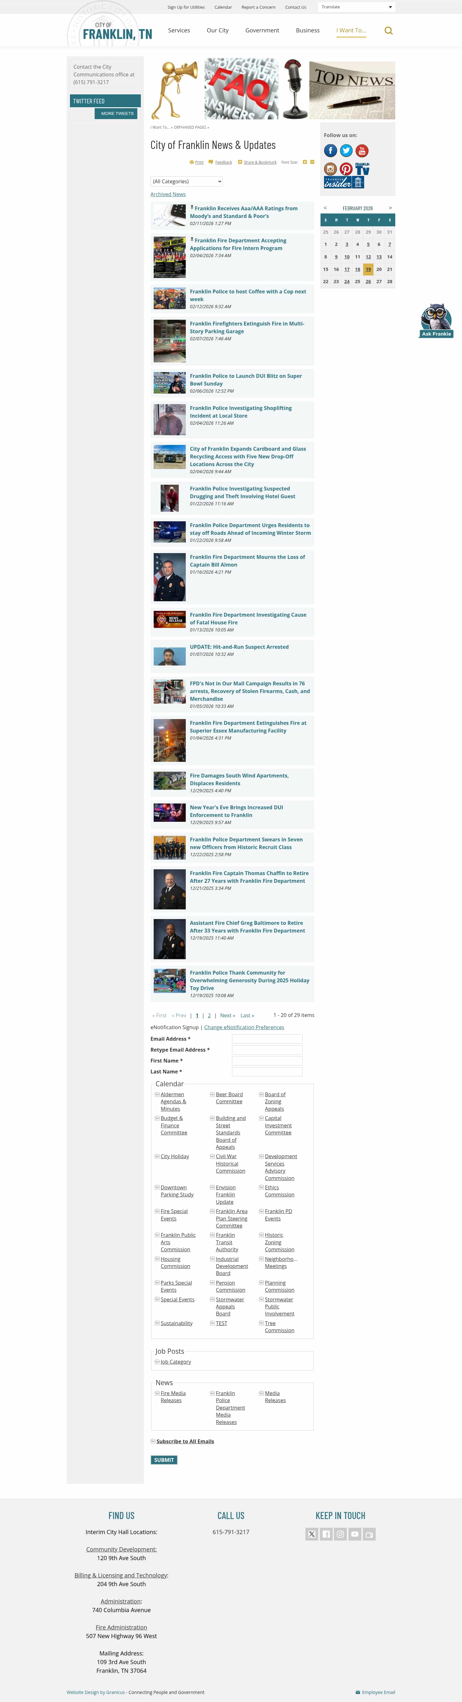Open the Business menu
This screenshot has width=462, height=1702.
pyautogui.click(x=308, y=30)
